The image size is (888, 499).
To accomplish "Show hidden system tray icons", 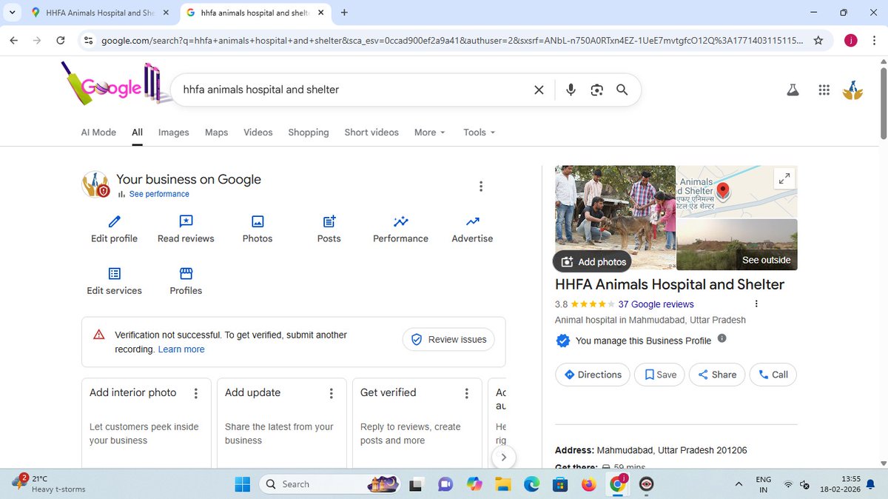I will tap(739, 484).
